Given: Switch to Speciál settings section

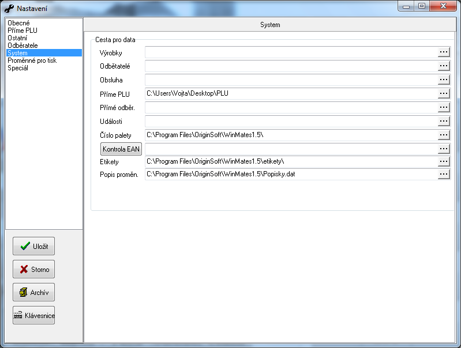Looking at the screenshot, I should click(x=18, y=68).
